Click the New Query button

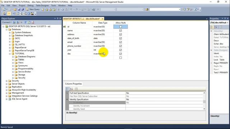pos(33,10)
